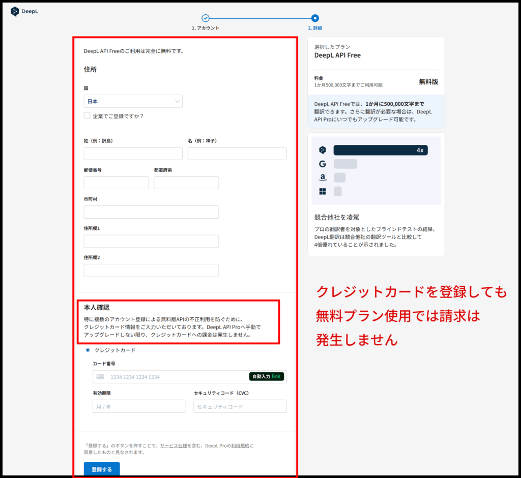Click the 名 first name input field

237,154
